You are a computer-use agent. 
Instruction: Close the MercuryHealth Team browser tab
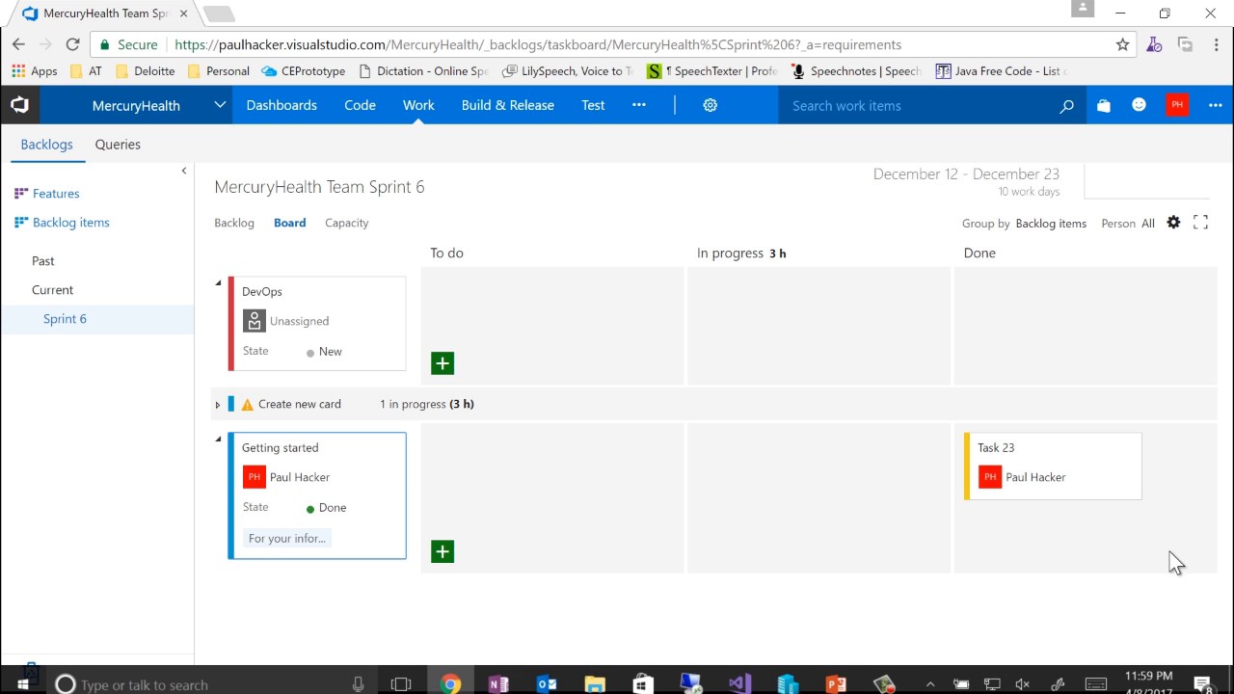184,13
